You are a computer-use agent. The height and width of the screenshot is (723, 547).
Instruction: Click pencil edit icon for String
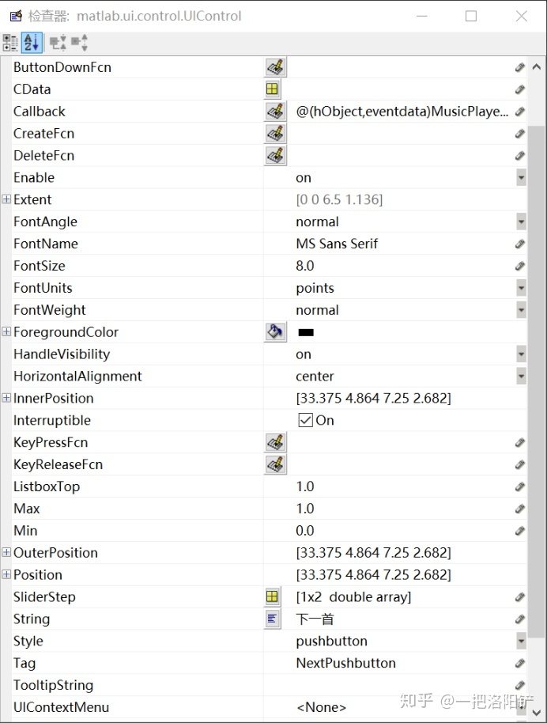tap(520, 619)
